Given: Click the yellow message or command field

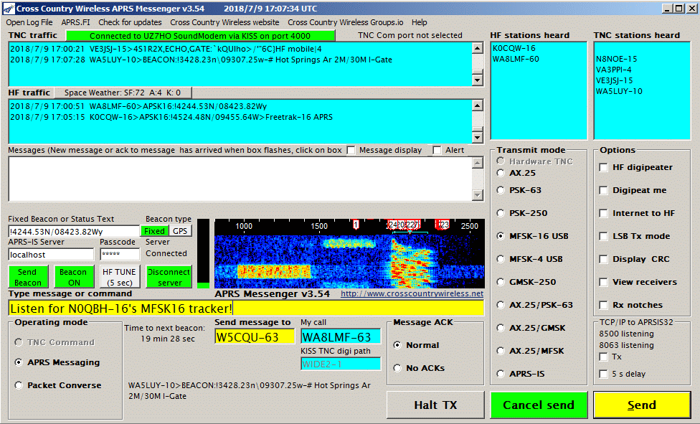Looking at the screenshot, I should click(246, 308).
